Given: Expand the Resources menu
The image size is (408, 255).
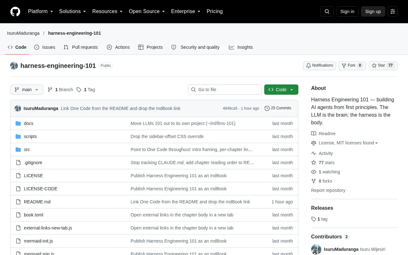Looking at the screenshot, I should (x=107, y=11).
